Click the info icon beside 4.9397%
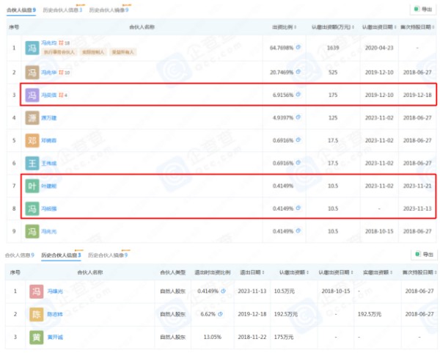The width and height of the screenshot is (440, 353). pos(298,117)
